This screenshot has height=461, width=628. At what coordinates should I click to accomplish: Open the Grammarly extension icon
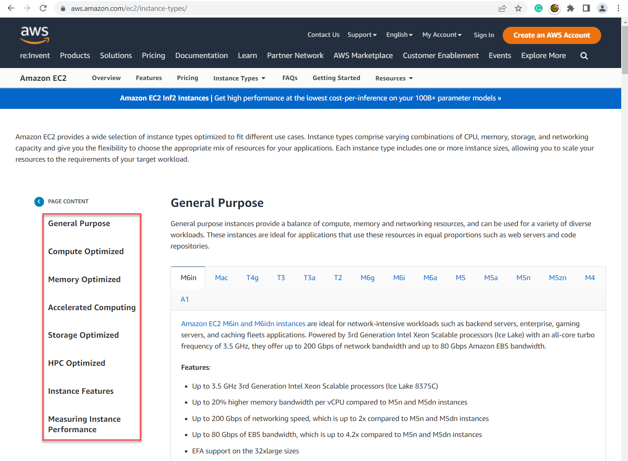[x=538, y=8]
